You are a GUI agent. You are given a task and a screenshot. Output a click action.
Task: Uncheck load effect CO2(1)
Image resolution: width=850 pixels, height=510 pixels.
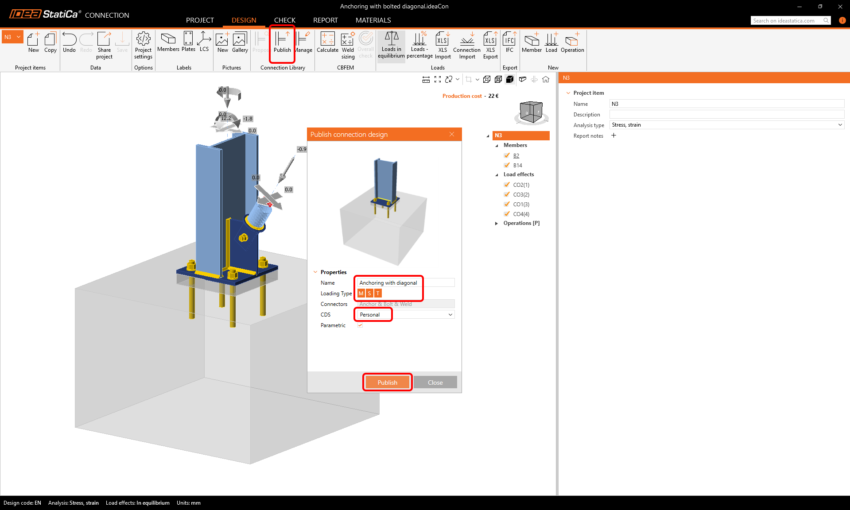pos(507,185)
